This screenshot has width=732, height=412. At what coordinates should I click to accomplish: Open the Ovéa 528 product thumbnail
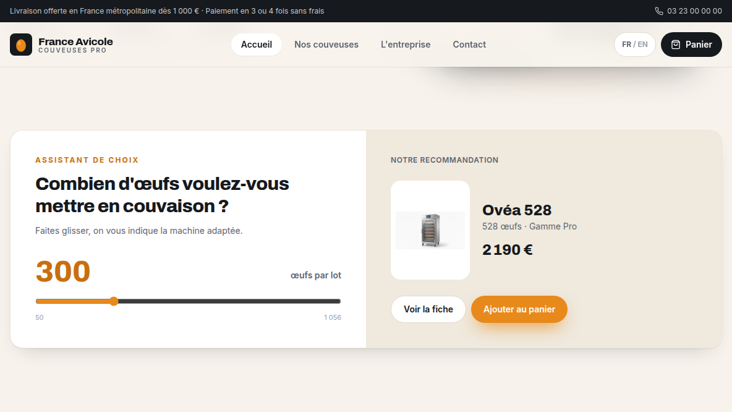pos(430,230)
